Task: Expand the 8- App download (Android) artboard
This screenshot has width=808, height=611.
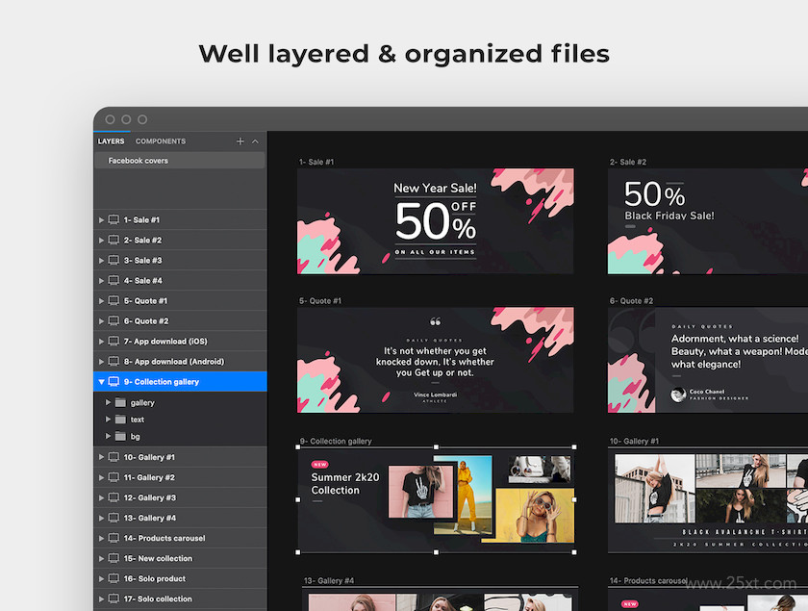Action: (102, 362)
